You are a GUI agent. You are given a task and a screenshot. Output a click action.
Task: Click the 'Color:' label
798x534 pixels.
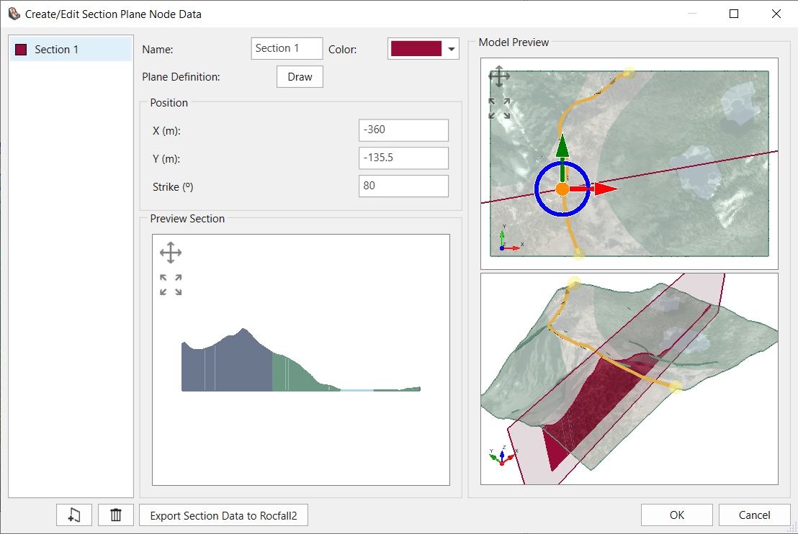pyautogui.click(x=343, y=50)
